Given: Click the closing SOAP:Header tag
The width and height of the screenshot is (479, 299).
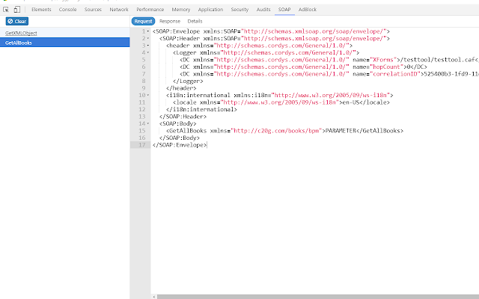Looking at the screenshot, I should 183,117.
